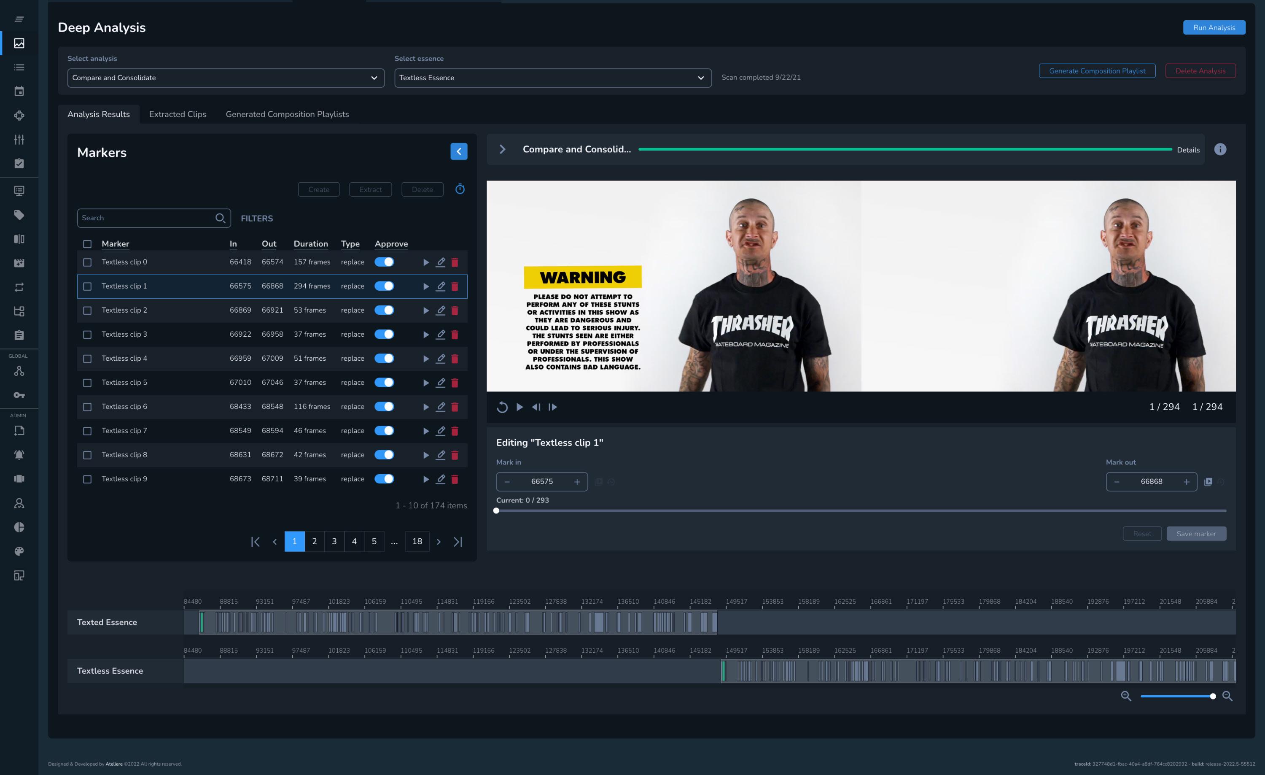Play Textless clip 7 marker
Image resolution: width=1265 pixels, height=775 pixels.
425,431
